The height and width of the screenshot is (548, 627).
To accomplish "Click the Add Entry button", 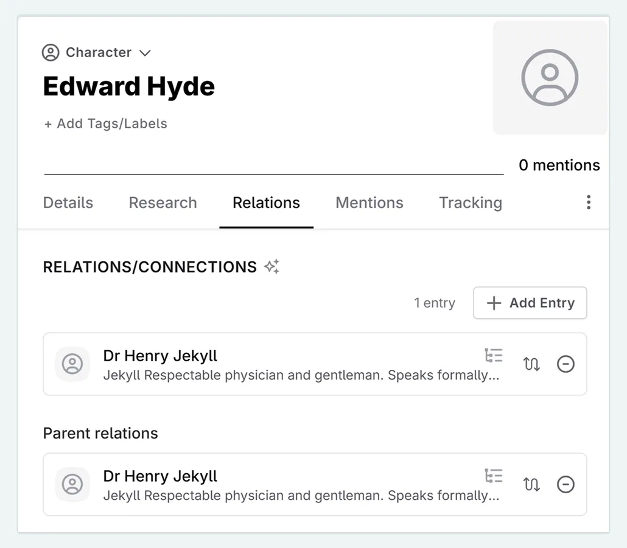I will click(x=530, y=303).
